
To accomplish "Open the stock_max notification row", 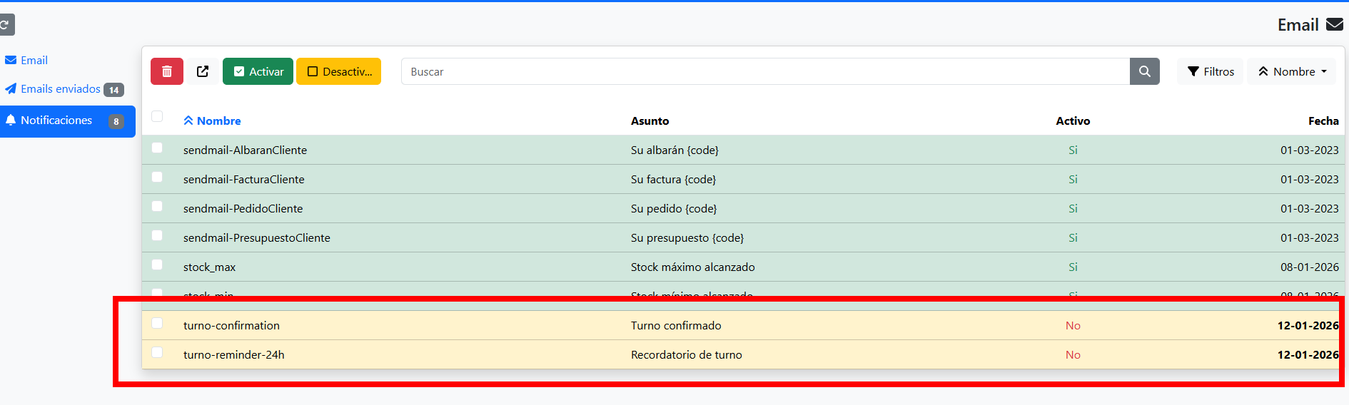I will tap(209, 267).
